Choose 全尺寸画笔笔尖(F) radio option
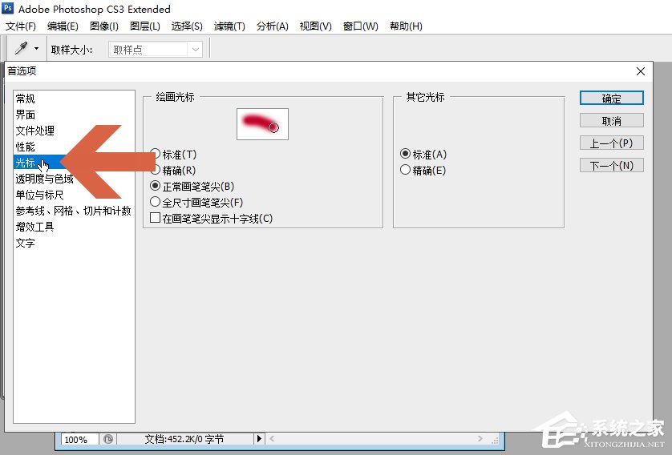The width and height of the screenshot is (672, 455). tap(196, 203)
